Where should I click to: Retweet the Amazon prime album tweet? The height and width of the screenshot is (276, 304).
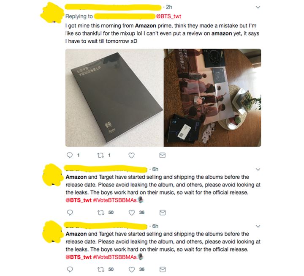click(100, 155)
